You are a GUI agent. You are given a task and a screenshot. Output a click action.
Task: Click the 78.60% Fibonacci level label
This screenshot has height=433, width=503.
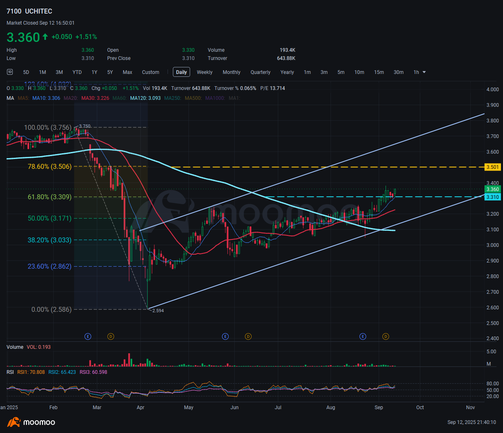click(50, 166)
